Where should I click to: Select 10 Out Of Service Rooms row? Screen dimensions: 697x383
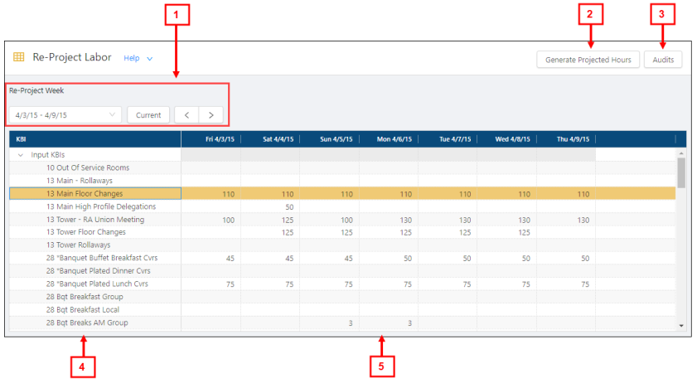[x=87, y=167]
